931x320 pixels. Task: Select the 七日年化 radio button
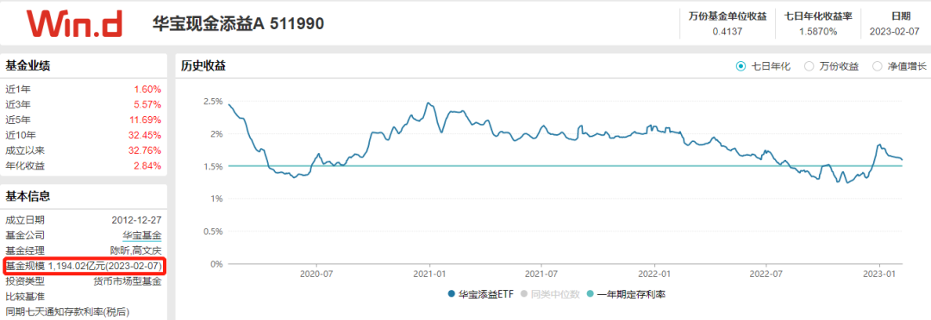(740, 66)
